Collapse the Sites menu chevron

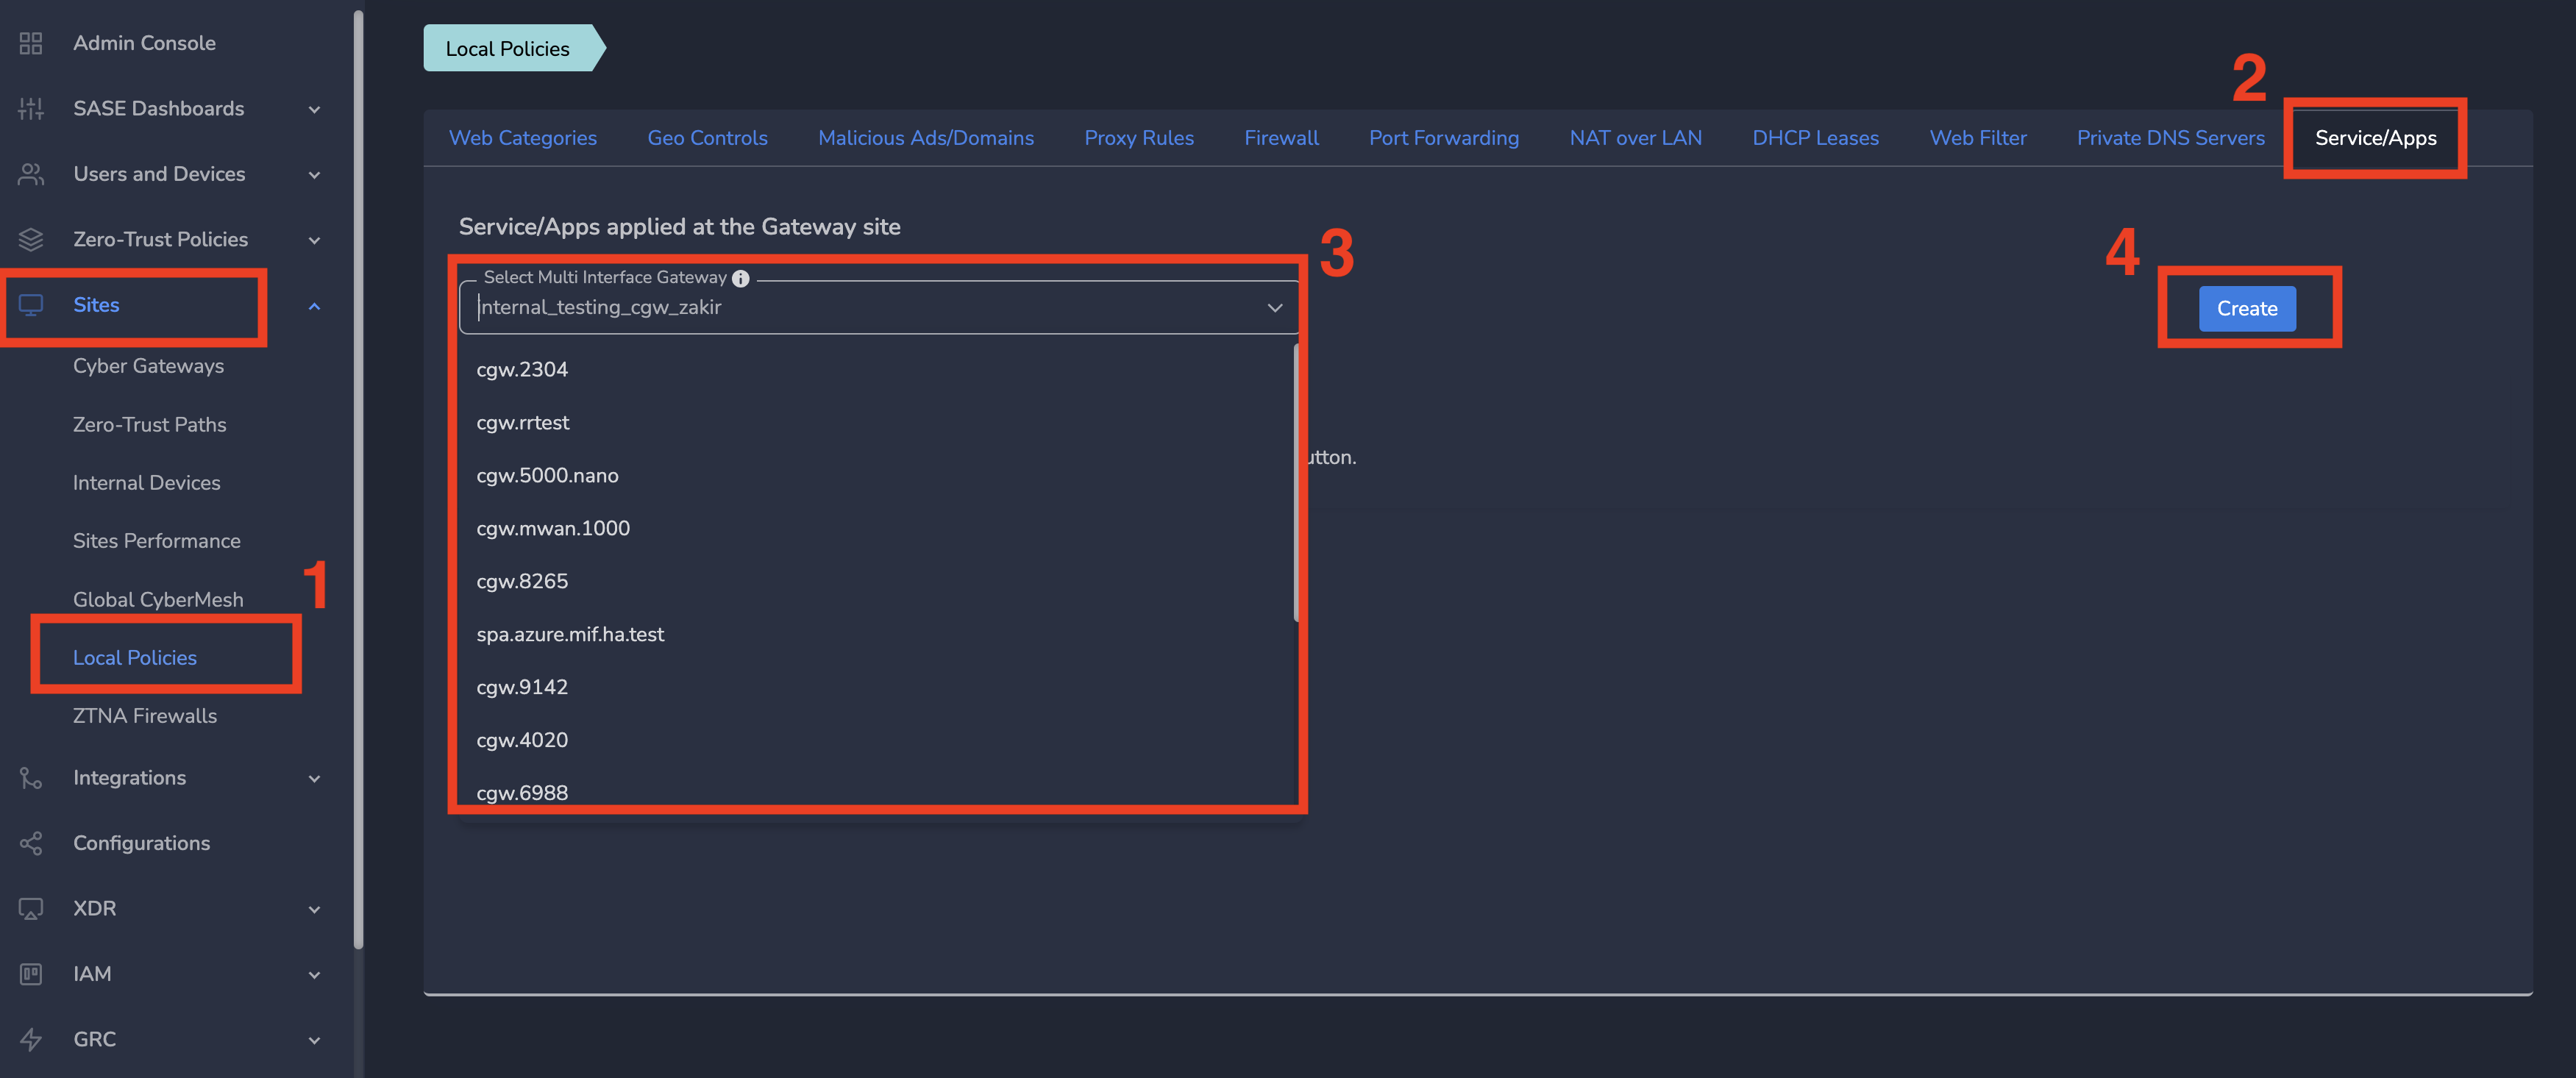[x=314, y=306]
